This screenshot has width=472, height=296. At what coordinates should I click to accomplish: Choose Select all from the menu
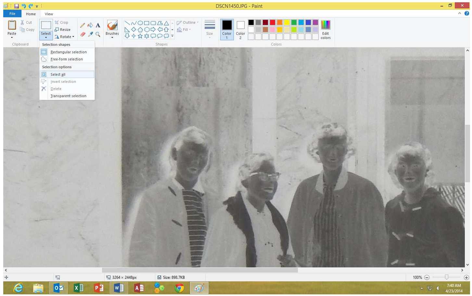(x=67, y=74)
